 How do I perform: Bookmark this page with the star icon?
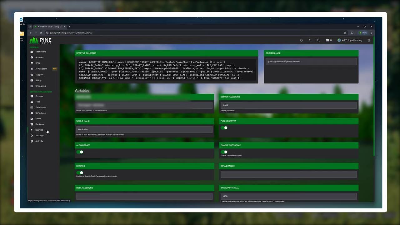[345, 32]
